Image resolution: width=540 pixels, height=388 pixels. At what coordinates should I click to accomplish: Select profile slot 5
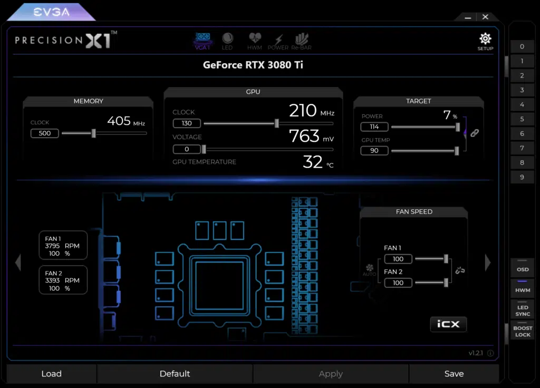522,119
